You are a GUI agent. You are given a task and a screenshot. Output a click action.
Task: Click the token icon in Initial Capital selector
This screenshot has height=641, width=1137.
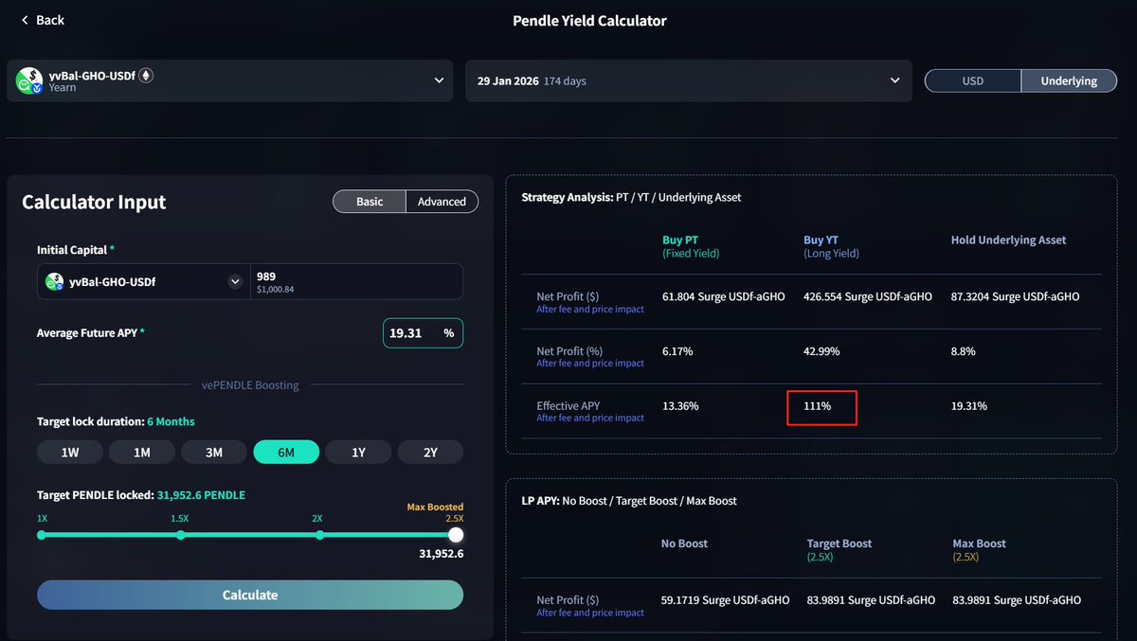coord(53,282)
